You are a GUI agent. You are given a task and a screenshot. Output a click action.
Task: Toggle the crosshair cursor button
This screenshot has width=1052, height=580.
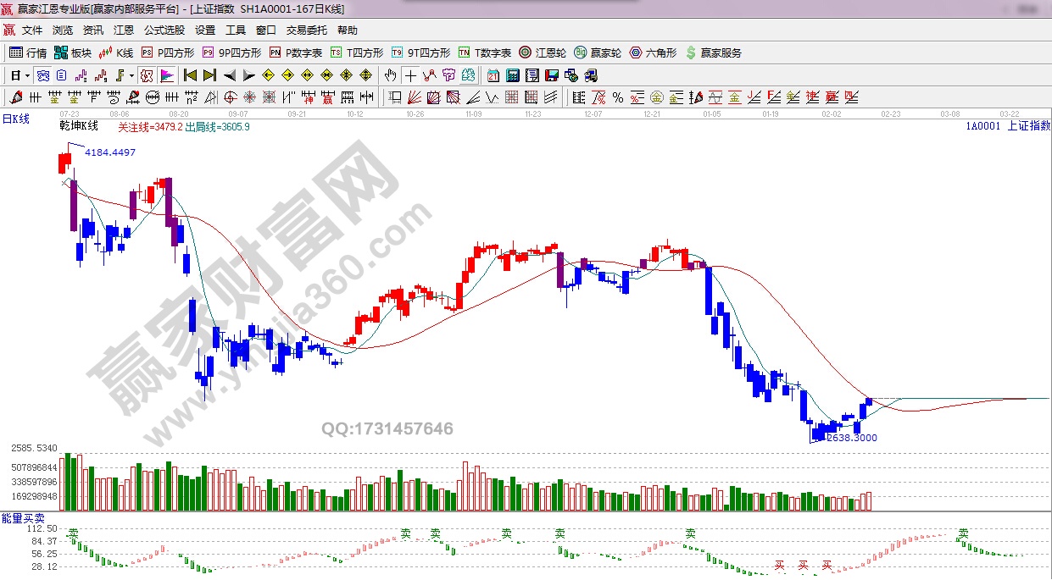[410, 75]
